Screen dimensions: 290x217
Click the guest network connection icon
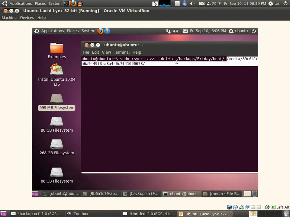(168, 31)
